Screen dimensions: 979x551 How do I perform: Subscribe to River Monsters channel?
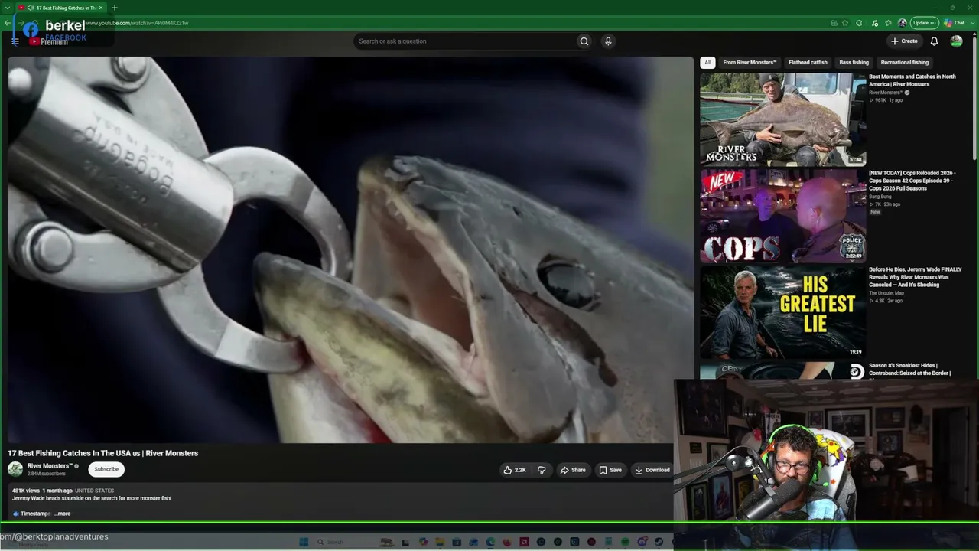[x=106, y=469]
